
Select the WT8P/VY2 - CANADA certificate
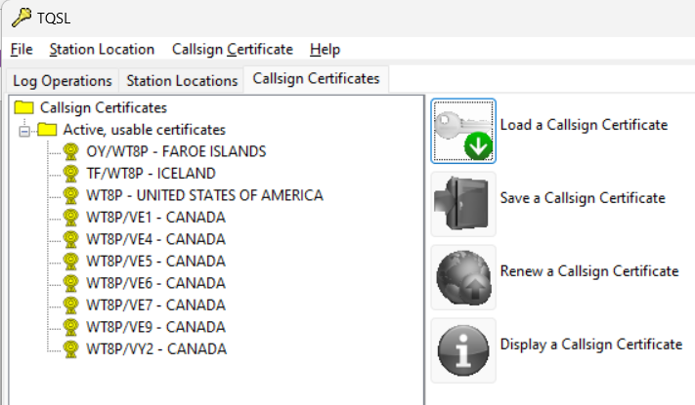(156, 348)
